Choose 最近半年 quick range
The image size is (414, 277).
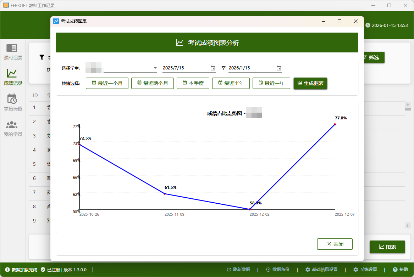point(231,83)
